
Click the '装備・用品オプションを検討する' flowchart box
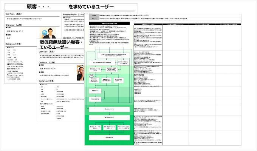click(x=109, y=128)
